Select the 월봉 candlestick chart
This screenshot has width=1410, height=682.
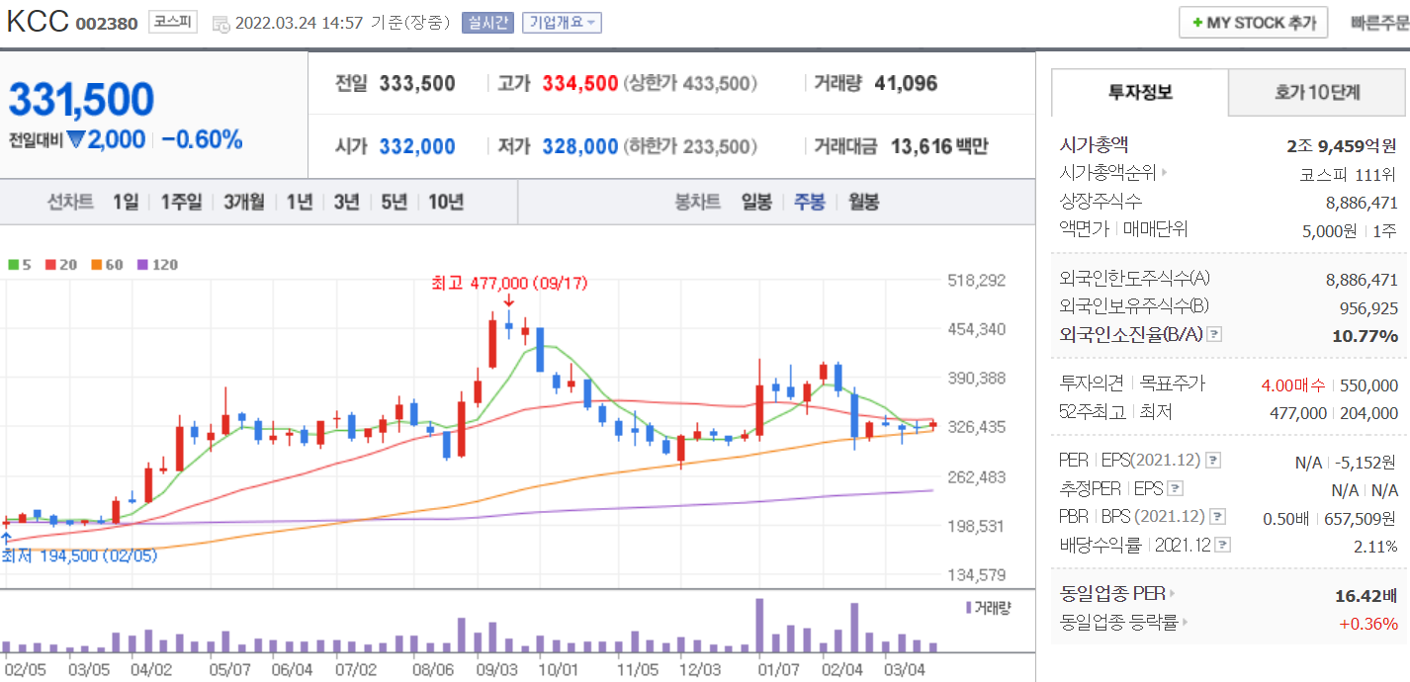click(x=863, y=203)
